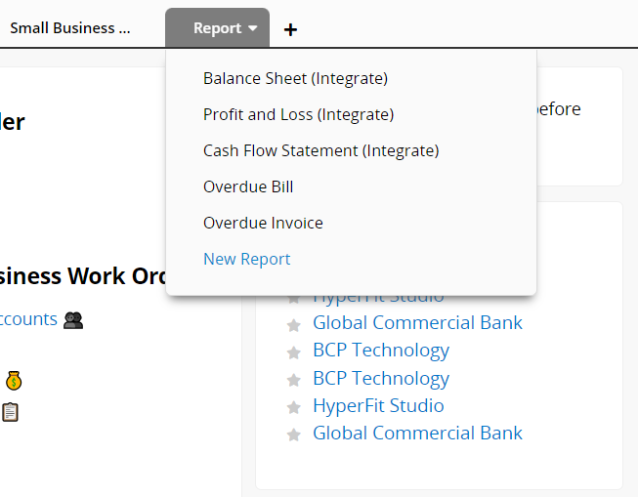Open the Overdue Bill report

[248, 186]
